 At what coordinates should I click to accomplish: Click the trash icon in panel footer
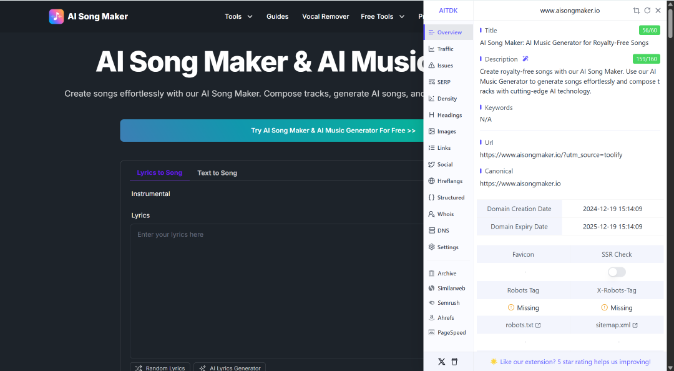tap(454, 362)
